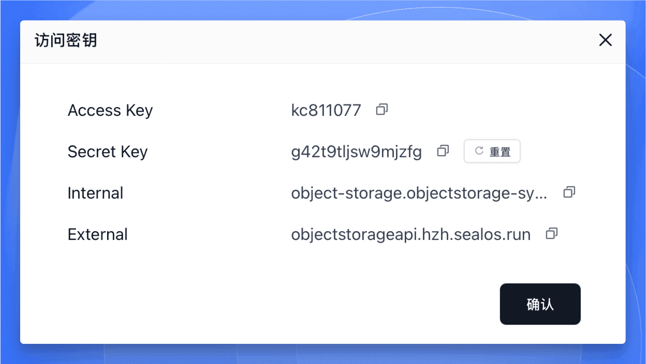
Task: Click the truncated object-storage.objectstorage-sy... address
Action: (x=419, y=193)
